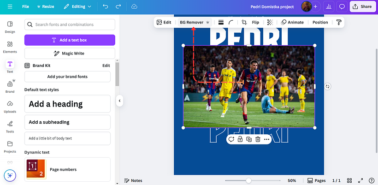Viewport: 378px width, 185px height.
Task: Select the Pedri Domistka project title
Action: [272, 7]
